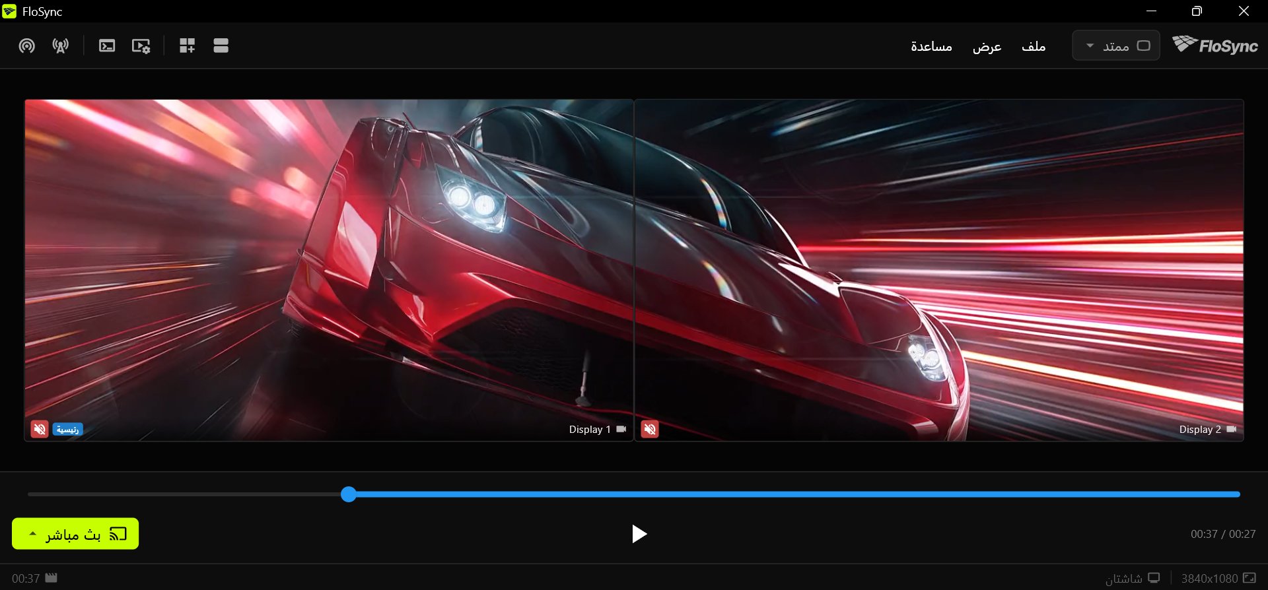
Task: Open the مساعدة menu
Action: point(931,46)
